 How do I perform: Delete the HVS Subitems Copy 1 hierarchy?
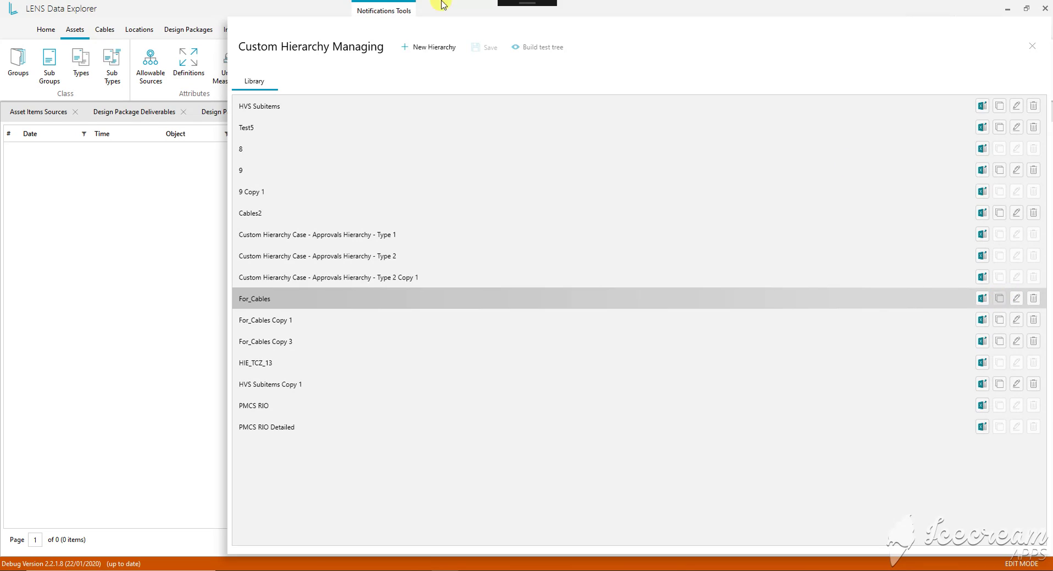(1033, 384)
